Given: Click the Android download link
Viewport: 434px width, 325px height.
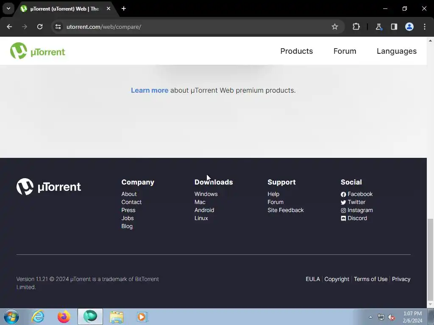Looking at the screenshot, I should (x=204, y=210).
